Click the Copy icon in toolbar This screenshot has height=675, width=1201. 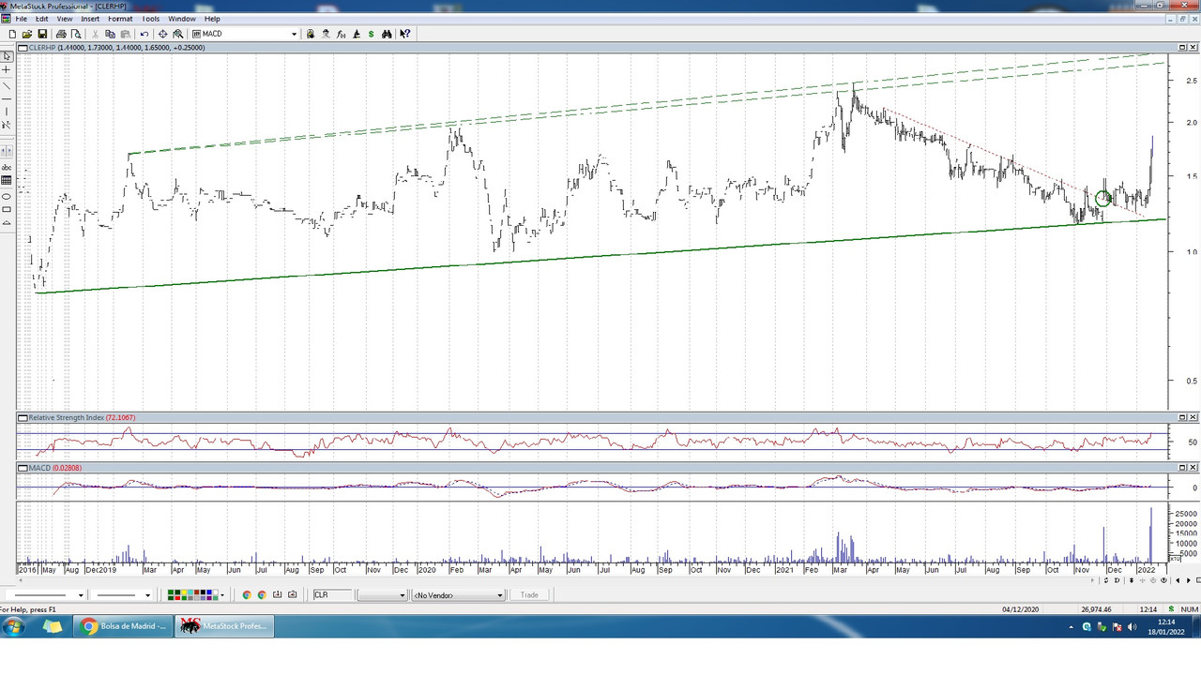pyautogui.click(x=110, y=34)
